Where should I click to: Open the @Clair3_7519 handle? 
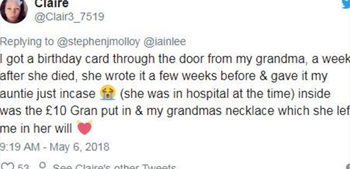pos(69,17)
